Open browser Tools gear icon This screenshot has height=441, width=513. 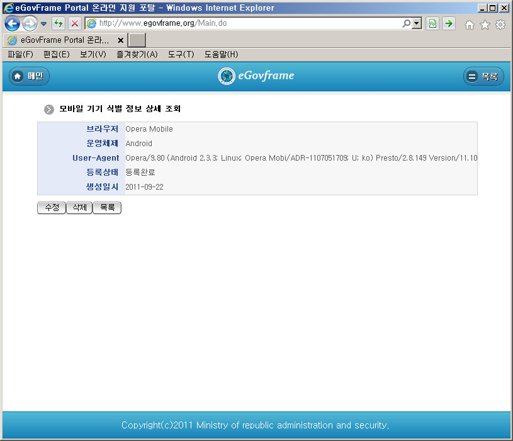(500, 25)
